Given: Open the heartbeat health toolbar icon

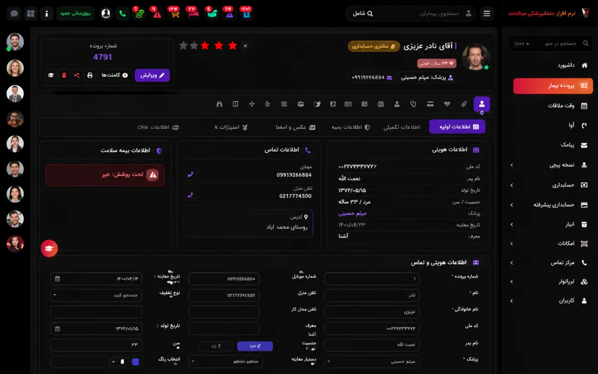Looking at the screenshot, I should (x=447, y=104).
